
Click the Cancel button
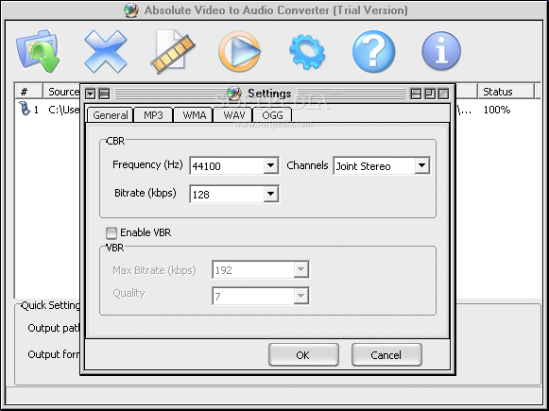pyautogui.click(x=386, y=355)
